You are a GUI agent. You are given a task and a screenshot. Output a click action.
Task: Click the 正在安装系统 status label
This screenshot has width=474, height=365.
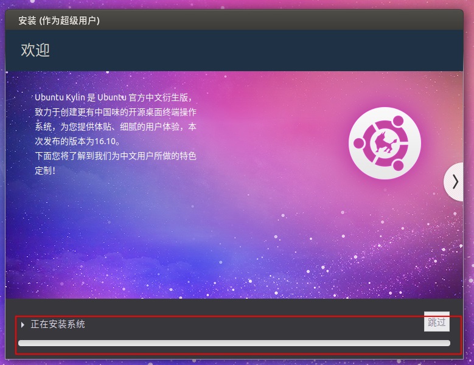coord(58,325)
